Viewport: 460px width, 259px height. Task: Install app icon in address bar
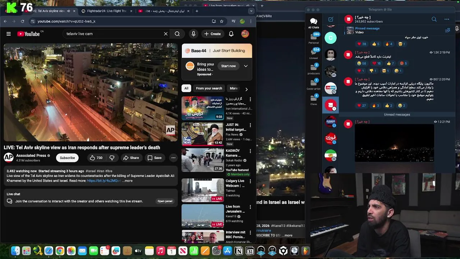tap(214, 21)
